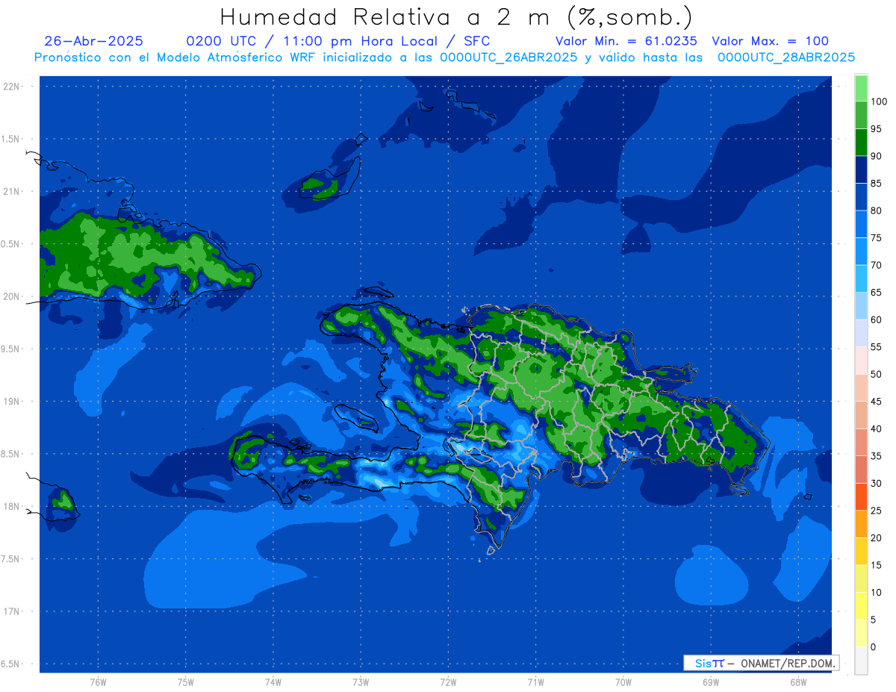Select the "Valor Max. = 100" readout
896x692 pixels.
point(770,41)
